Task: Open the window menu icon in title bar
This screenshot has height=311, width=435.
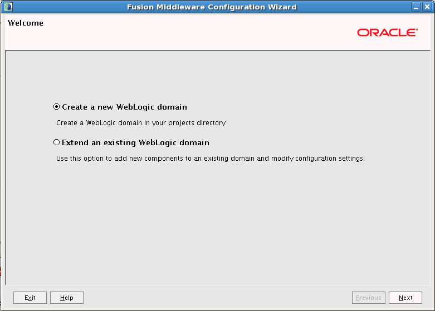Action: coord(8,7)
